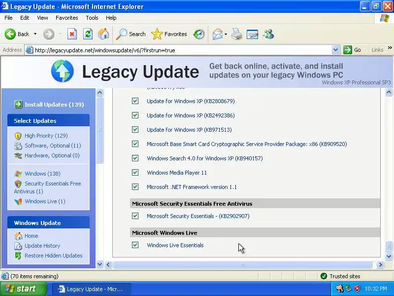This screenshot has width=394, height=296.
Task: Open the Windows start button
Action: pyautogui.click(x=23, y=289)
